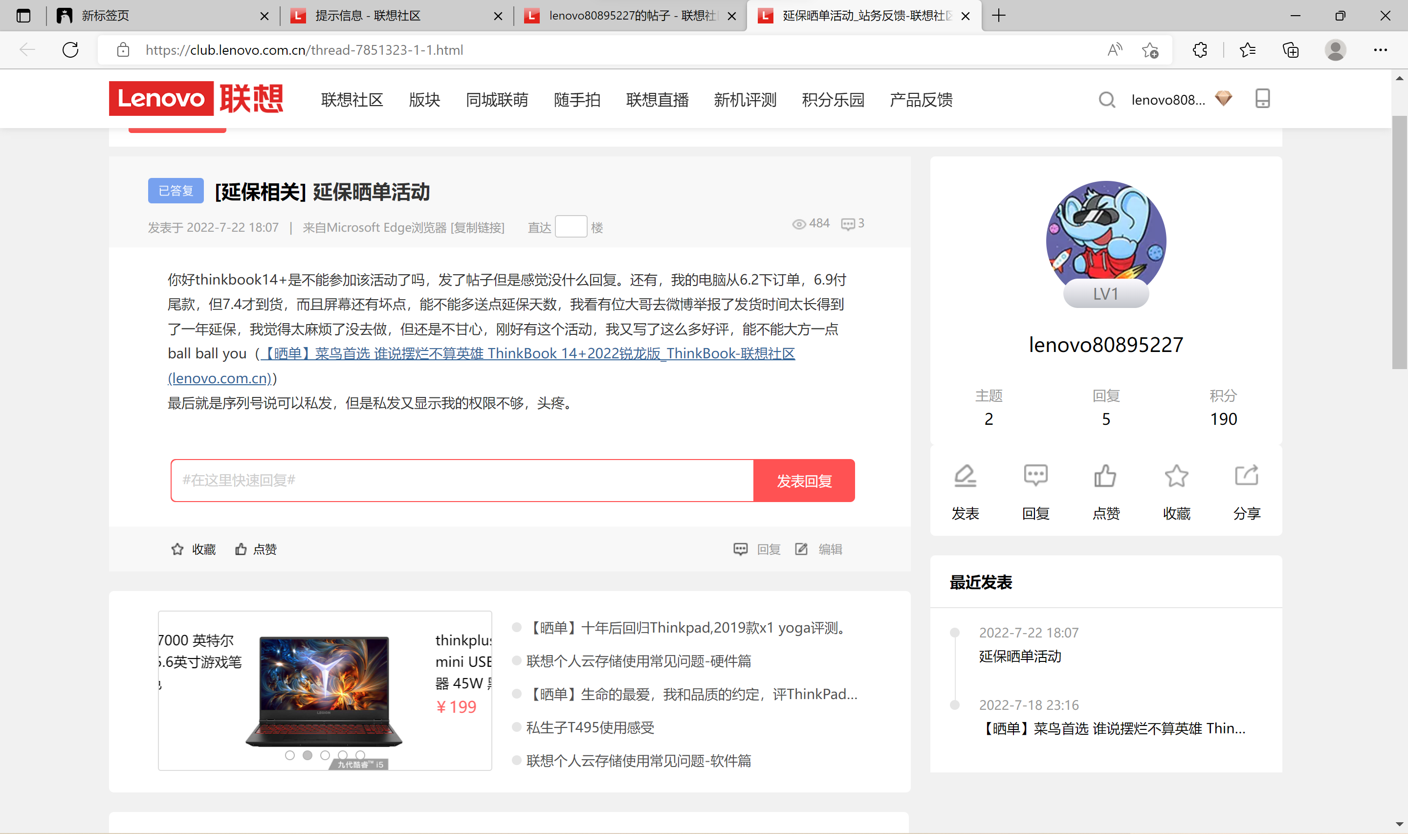
Task: Focus the quick reply input field
Action: (x=462, y=481)
